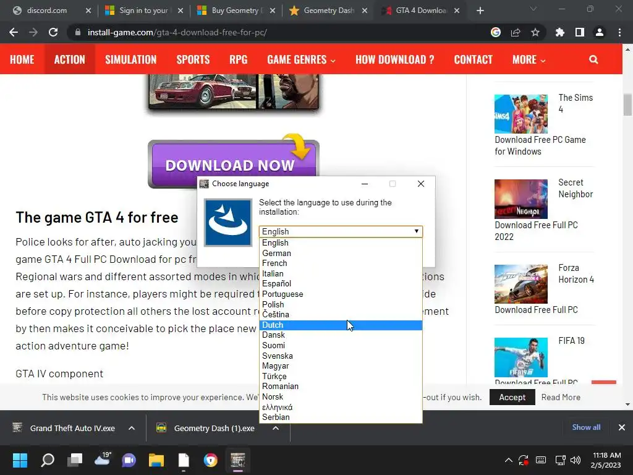Pick Türkçe from the language list
Image resolution: width=633 pixels, height=475 pixels.
(341, 377)
